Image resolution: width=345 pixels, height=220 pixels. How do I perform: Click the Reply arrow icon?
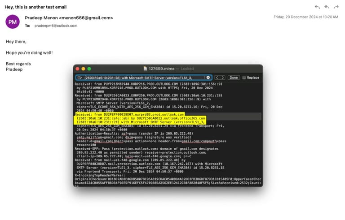(x=317, y=7)
